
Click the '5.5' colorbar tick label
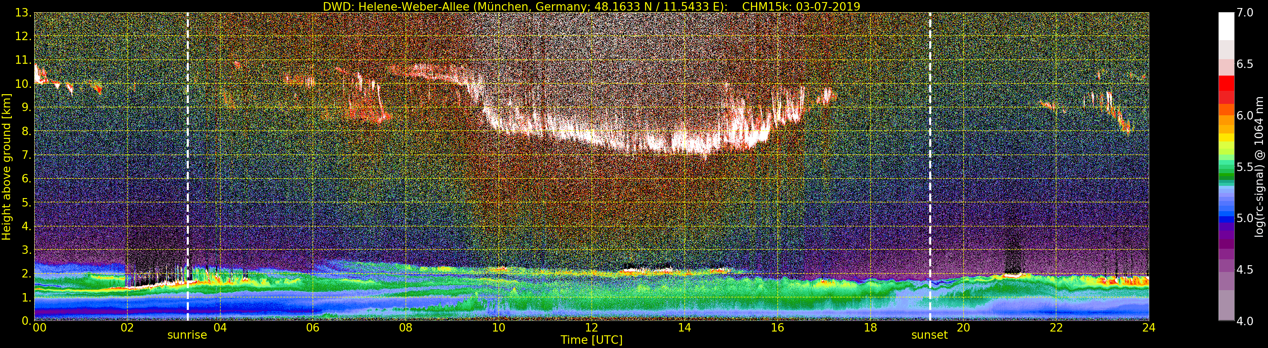pyautogui.click(x=1245, y=167)
